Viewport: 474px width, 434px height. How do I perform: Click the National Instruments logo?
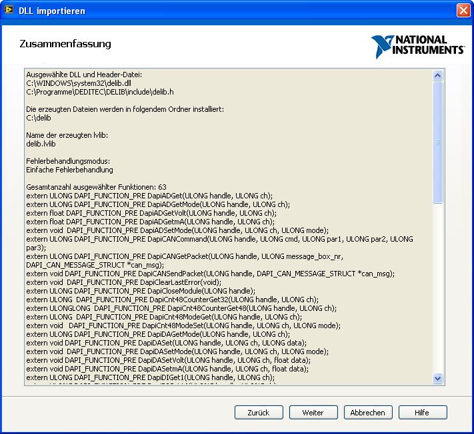click(x=418, y=47)
